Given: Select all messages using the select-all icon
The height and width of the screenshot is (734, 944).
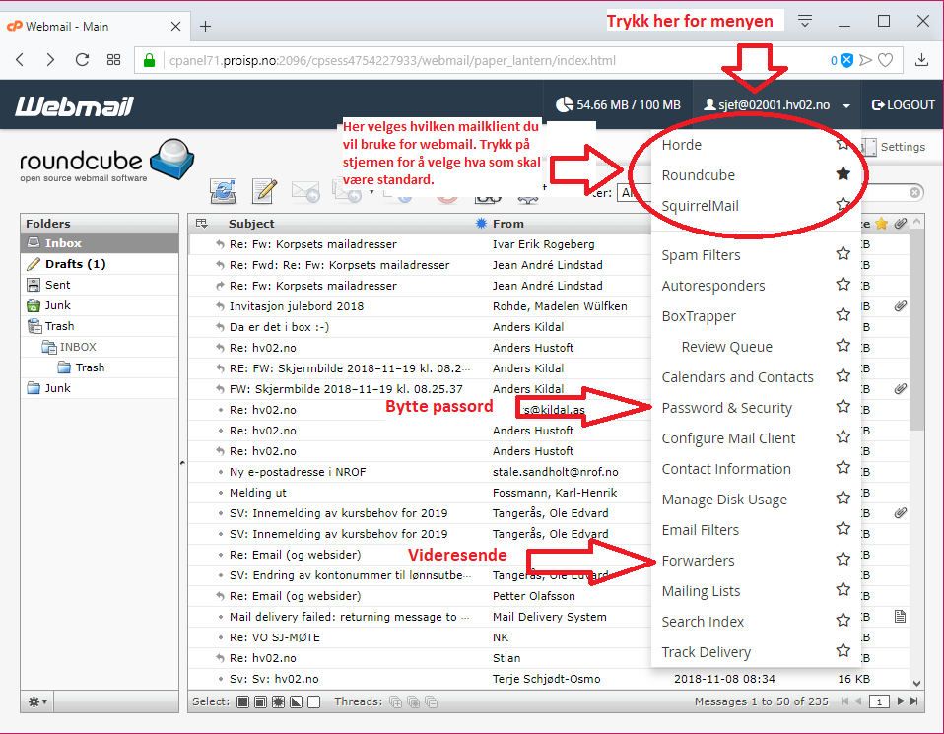Looking at the screenshot, I should pyautogui.click(x=241, y=701).
